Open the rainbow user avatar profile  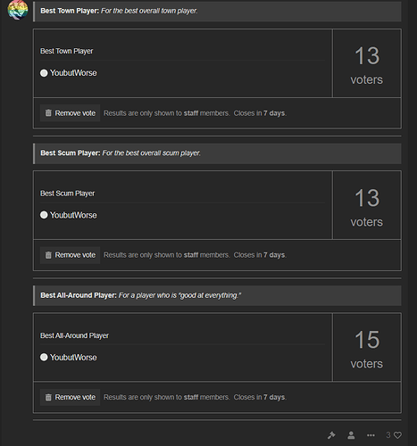(18, 10)
